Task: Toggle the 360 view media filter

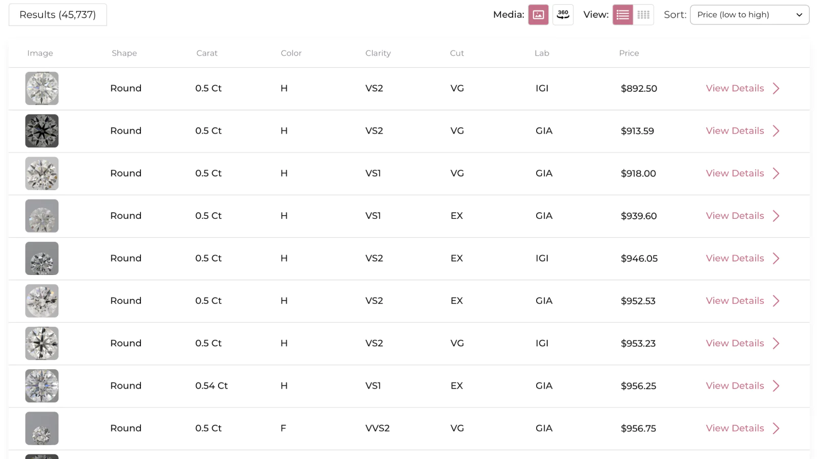Action: coord(563,15)
